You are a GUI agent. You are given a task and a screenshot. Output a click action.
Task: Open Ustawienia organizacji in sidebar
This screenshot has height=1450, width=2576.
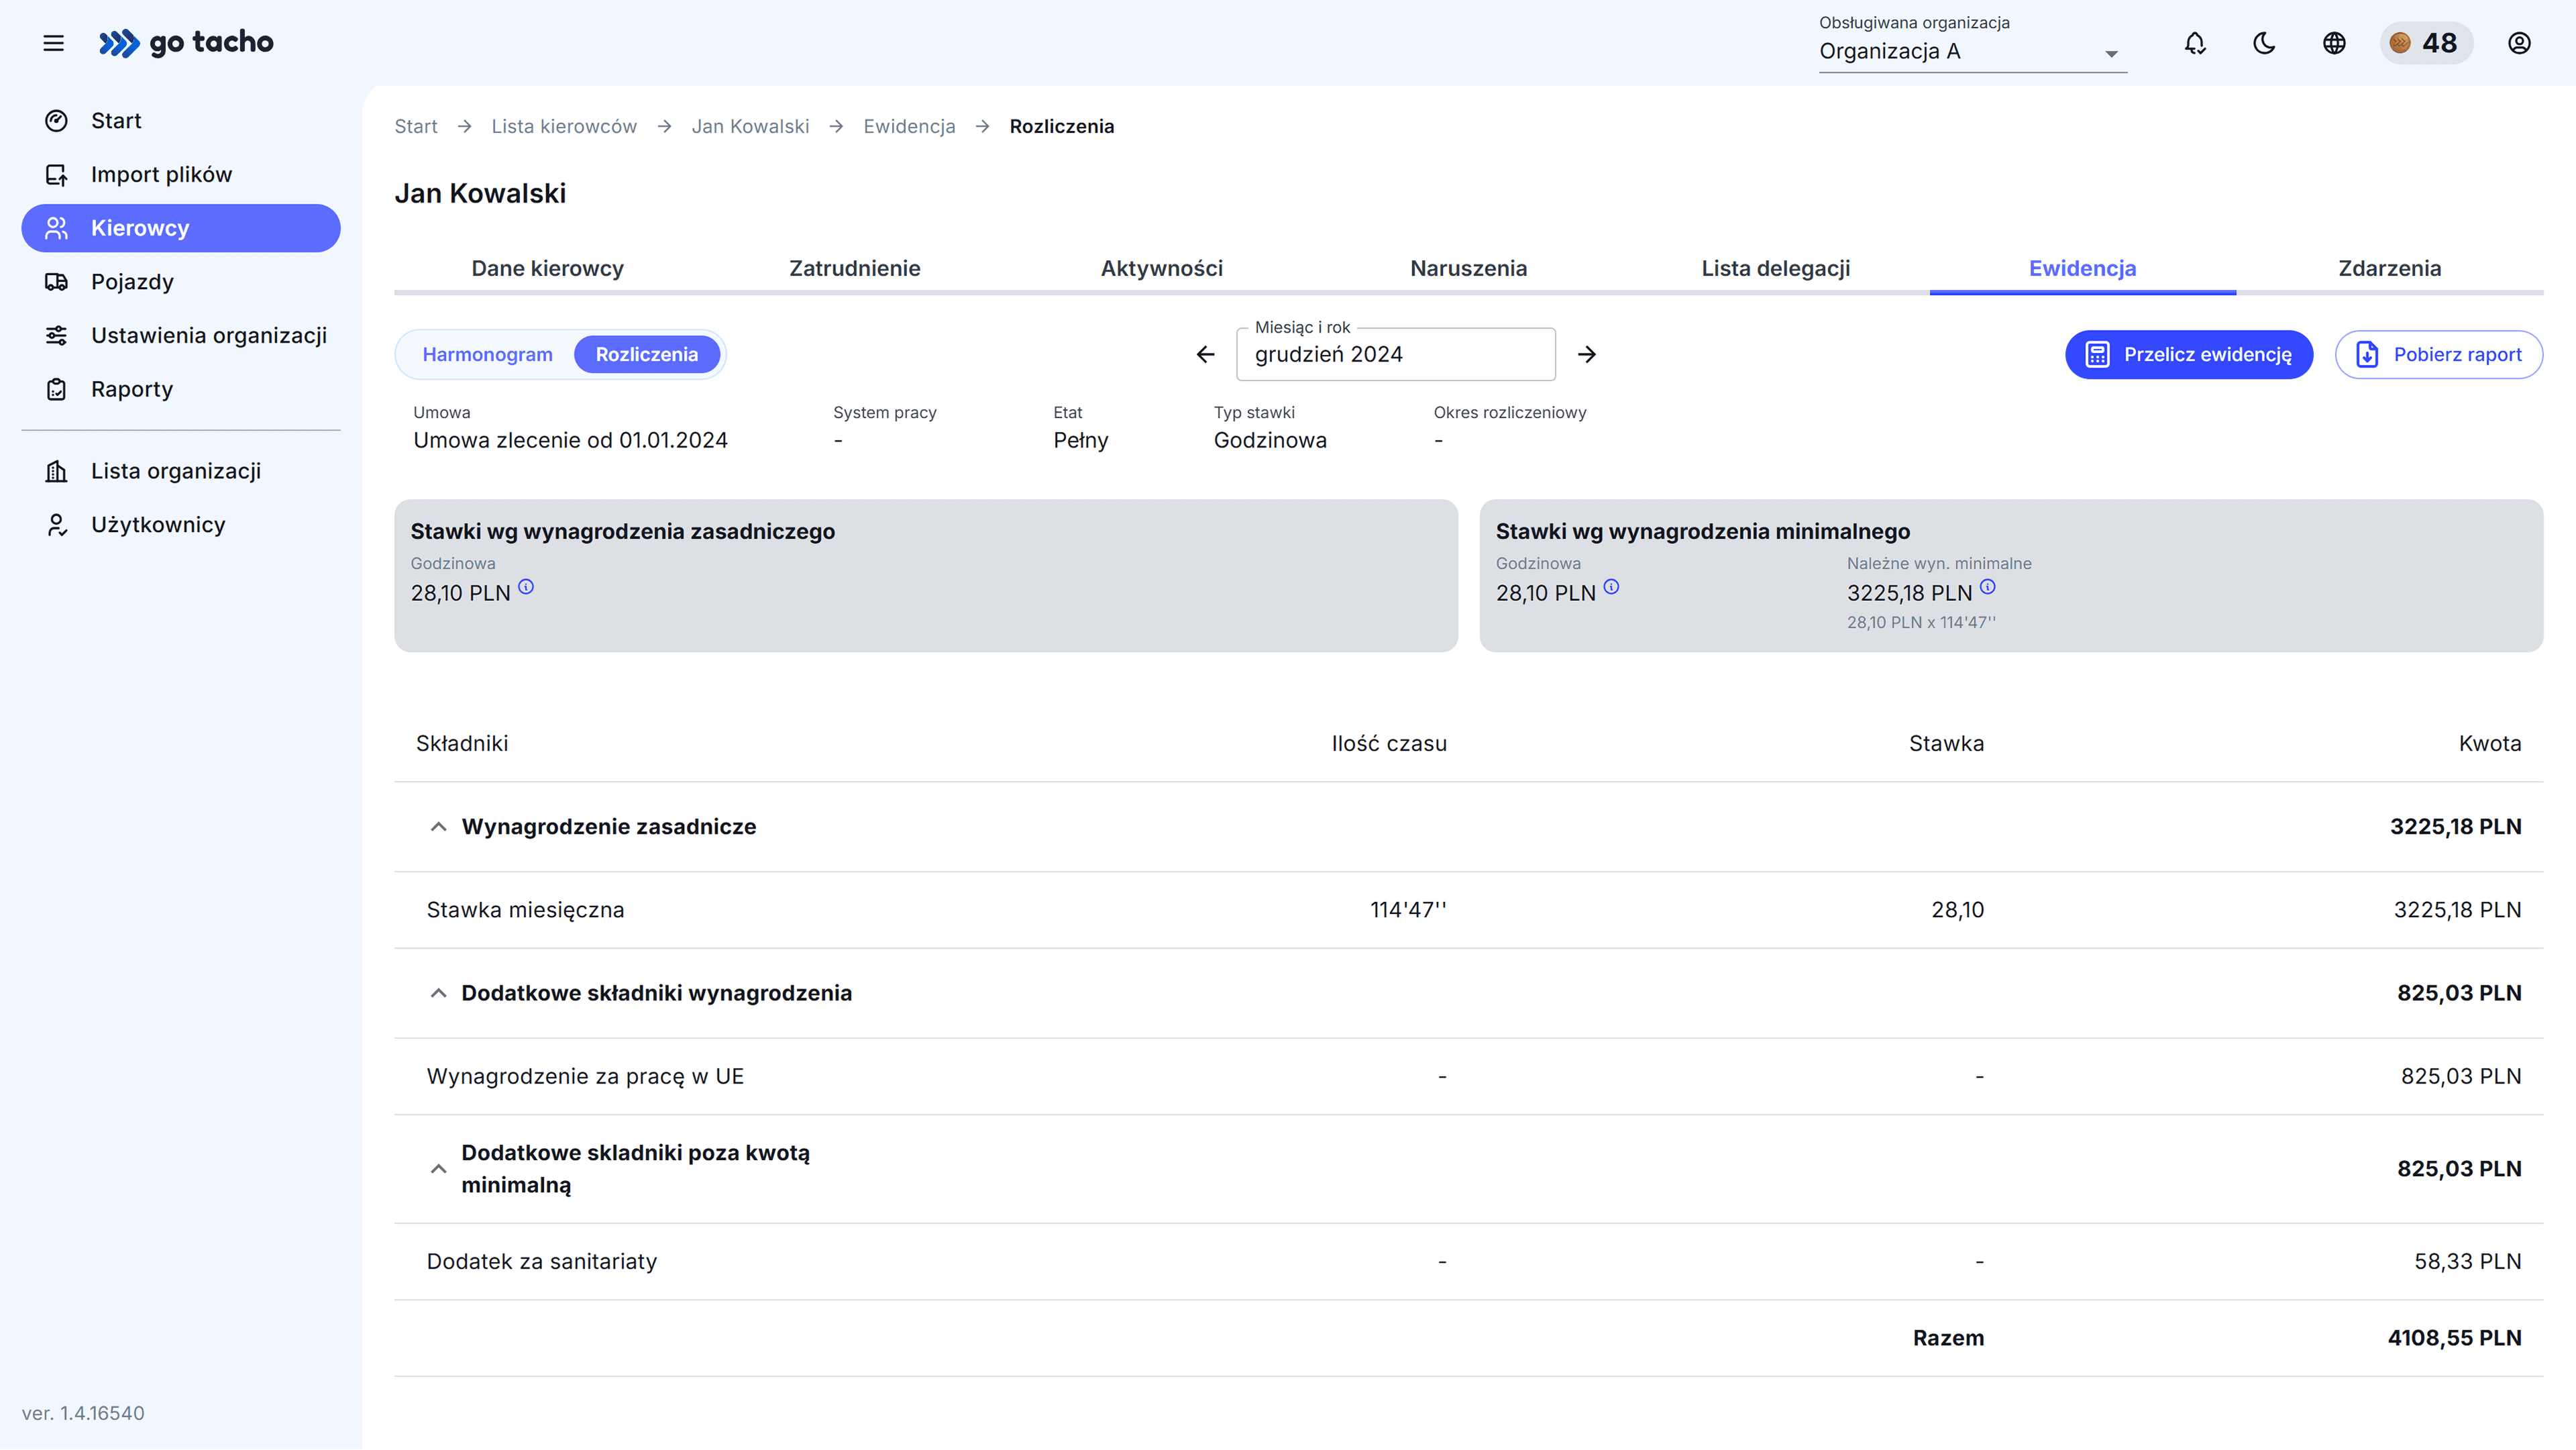pos(181,335)
